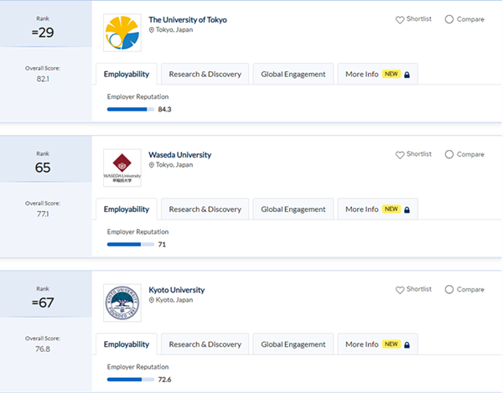The height and width of the screenshot is (393, 503).
Task: Select Compare radio for The University of Tokyo
Action: (449, 19)
